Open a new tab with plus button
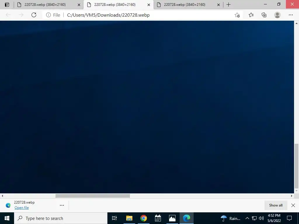 click(228, 5)
